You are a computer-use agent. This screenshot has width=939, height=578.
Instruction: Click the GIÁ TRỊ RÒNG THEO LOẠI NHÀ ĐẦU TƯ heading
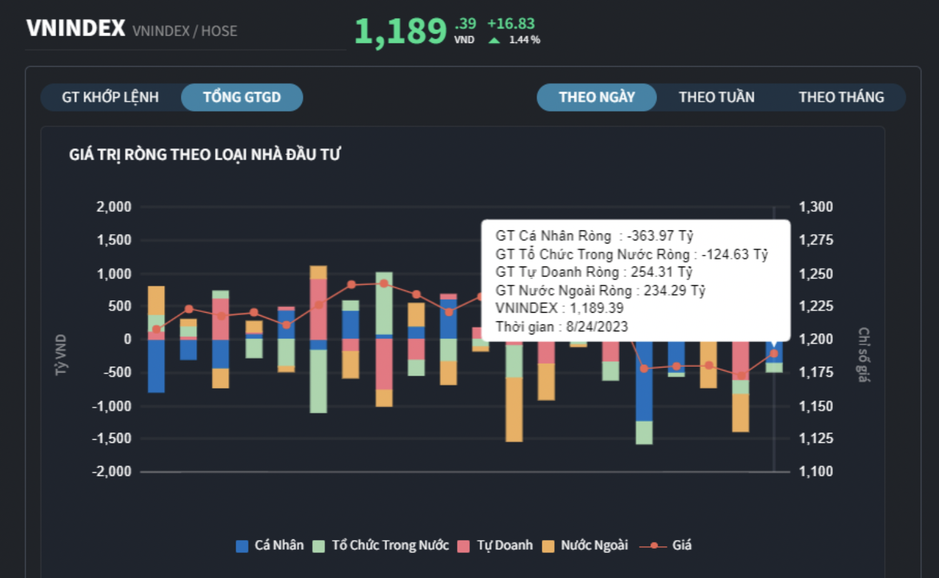click(x=205, y=154)
